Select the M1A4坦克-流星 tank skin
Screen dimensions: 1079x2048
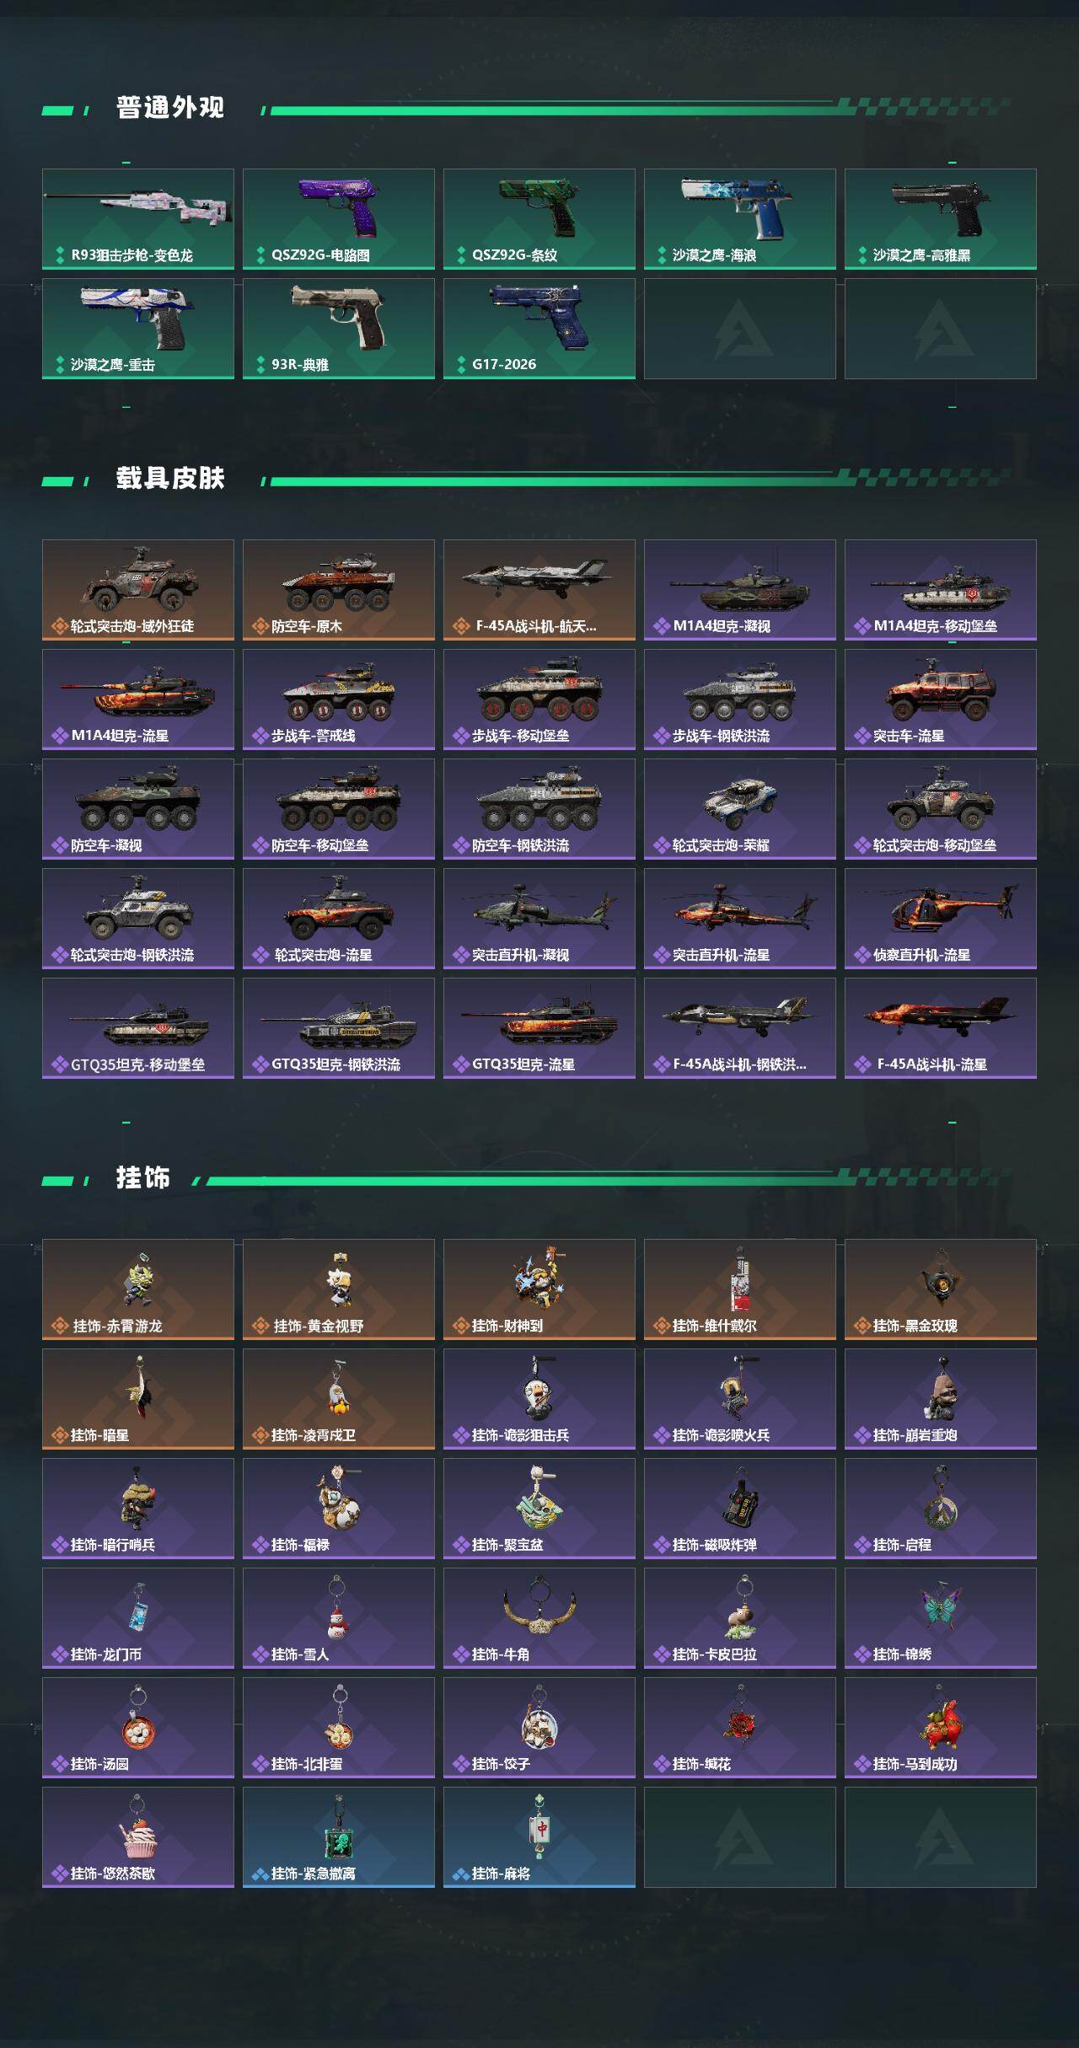[138, 700]
